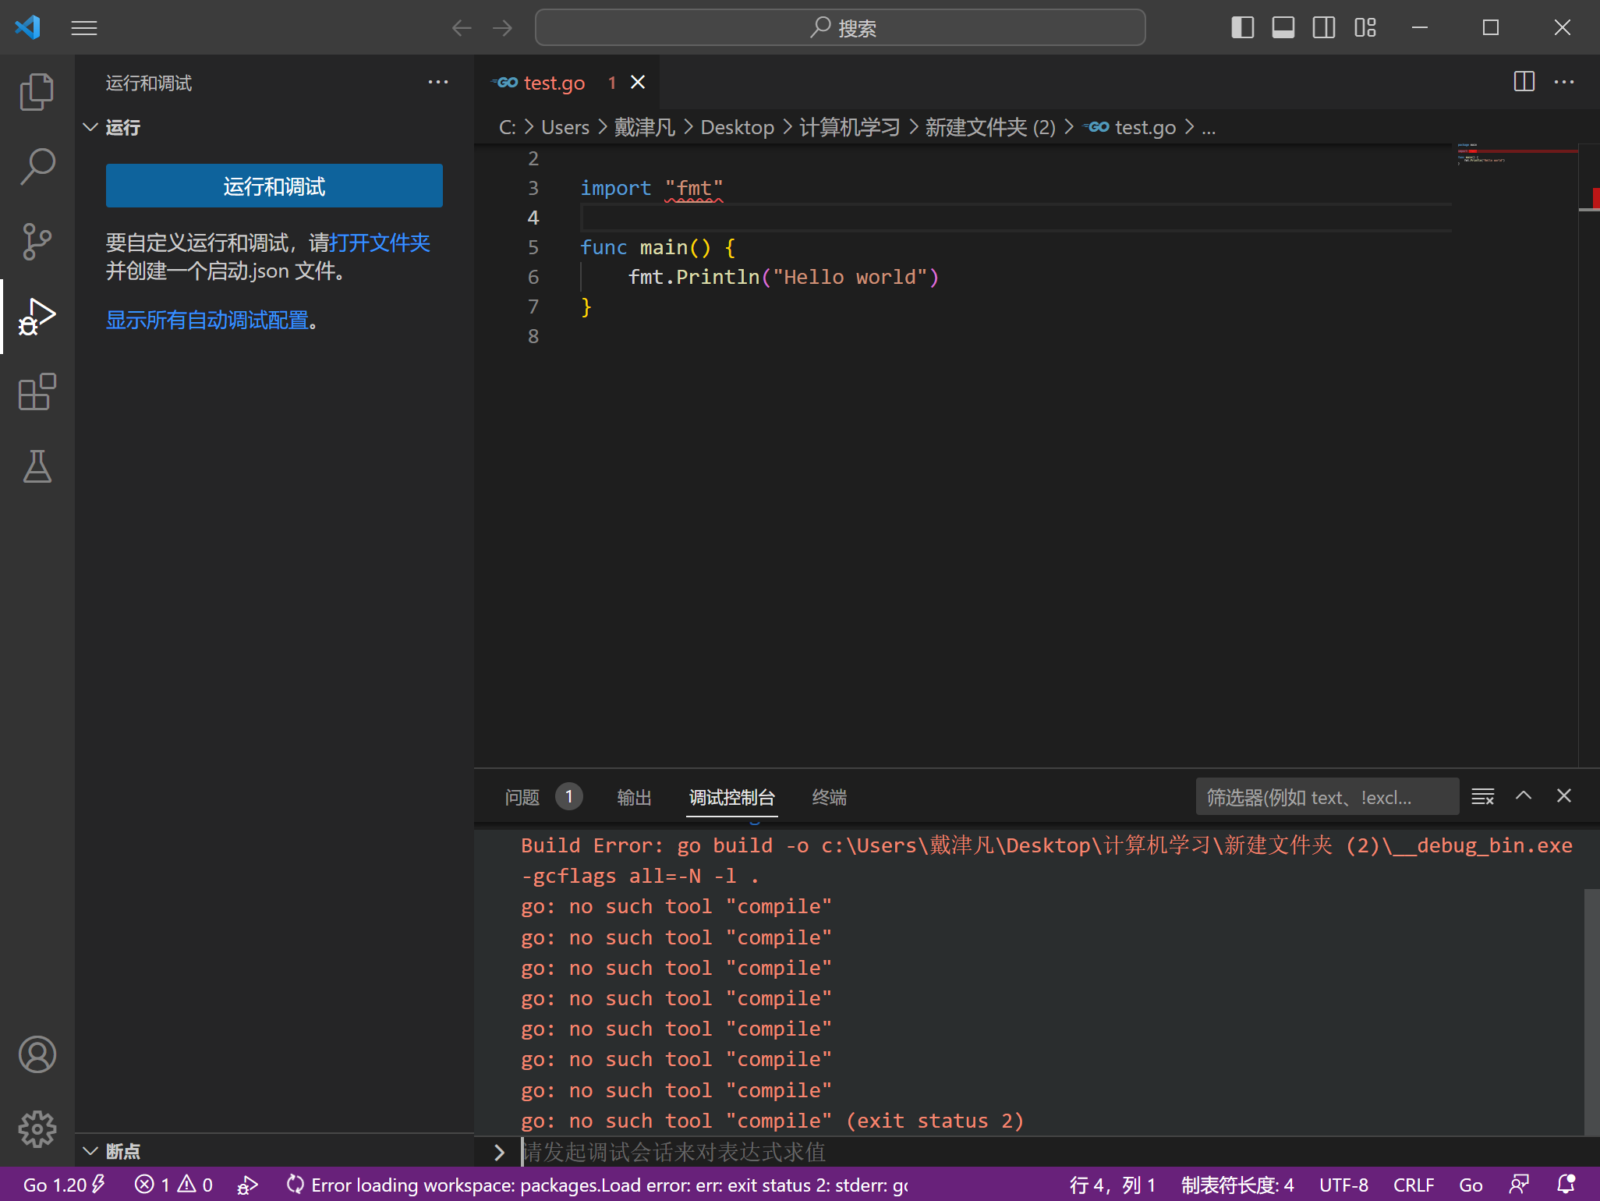The height and width of the screenshot is (1201, 1600).
Task: Open the Extensions view
Action: point(37,391)
